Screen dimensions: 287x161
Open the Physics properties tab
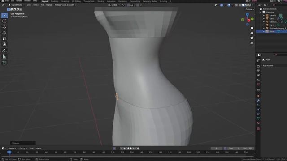[x=258, y=110]
